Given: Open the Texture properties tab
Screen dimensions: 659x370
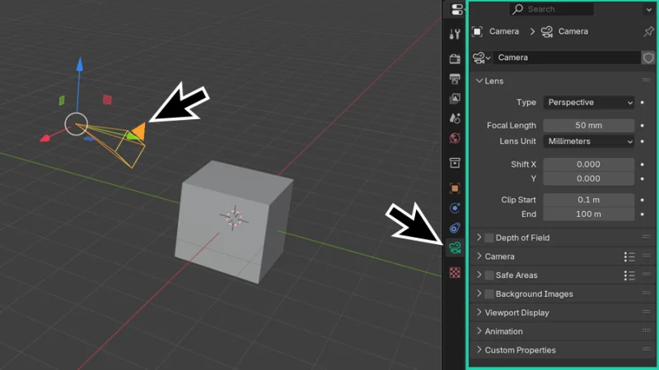Looking at the screenshot, I should coord(455,273).
